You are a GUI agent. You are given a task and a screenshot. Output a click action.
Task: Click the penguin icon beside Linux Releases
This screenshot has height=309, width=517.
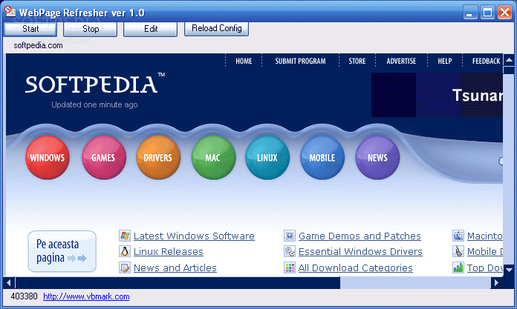[125, 251]
